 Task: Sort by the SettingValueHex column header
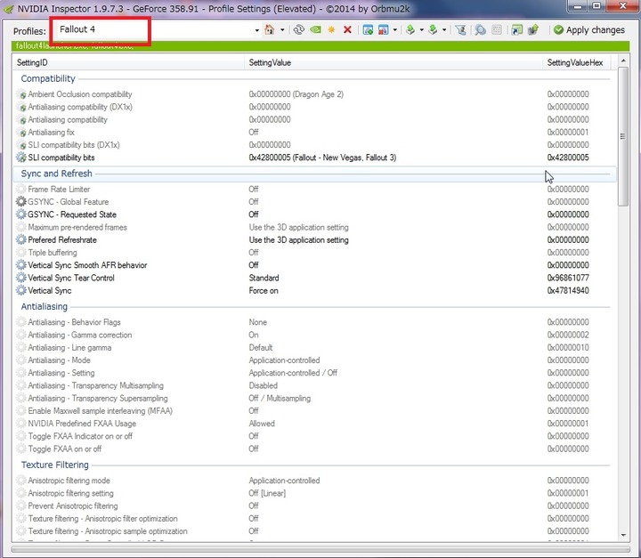576,62
